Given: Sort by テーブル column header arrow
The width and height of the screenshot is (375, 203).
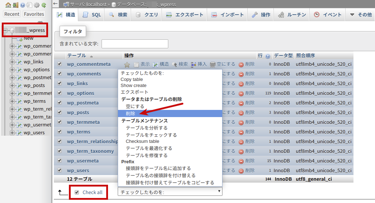Looking at the screenshot, I should [92, 56].
